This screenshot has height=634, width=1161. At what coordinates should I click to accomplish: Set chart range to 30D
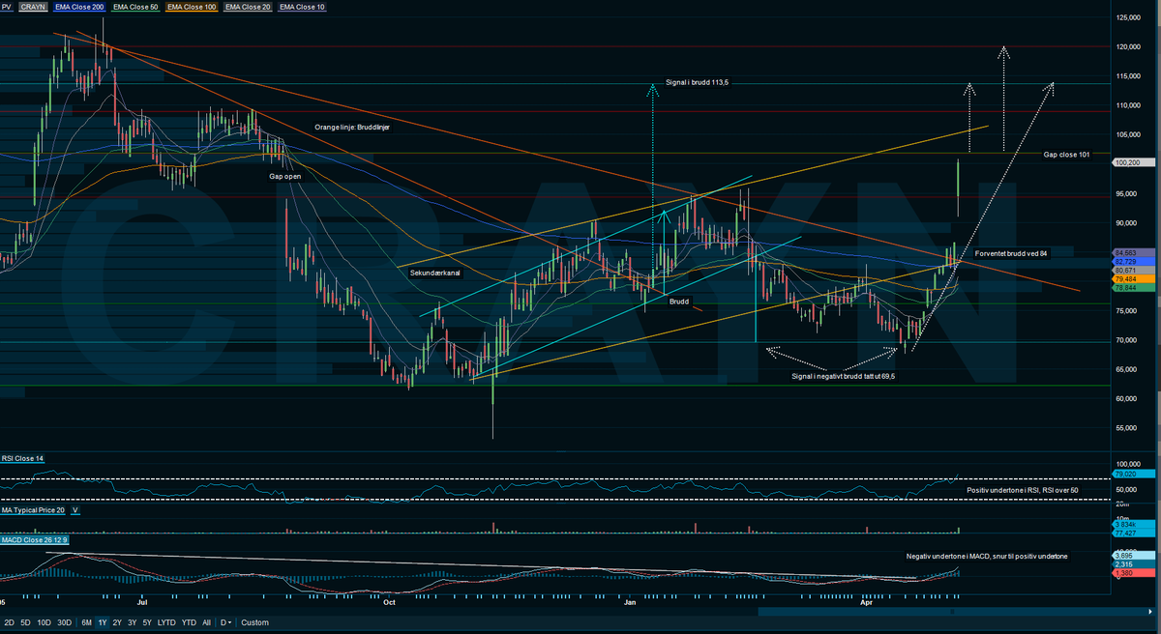pos(64,622)
